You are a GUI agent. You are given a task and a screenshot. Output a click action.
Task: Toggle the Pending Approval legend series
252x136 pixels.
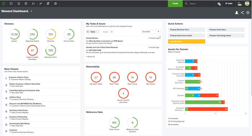(x=177, y=121)
